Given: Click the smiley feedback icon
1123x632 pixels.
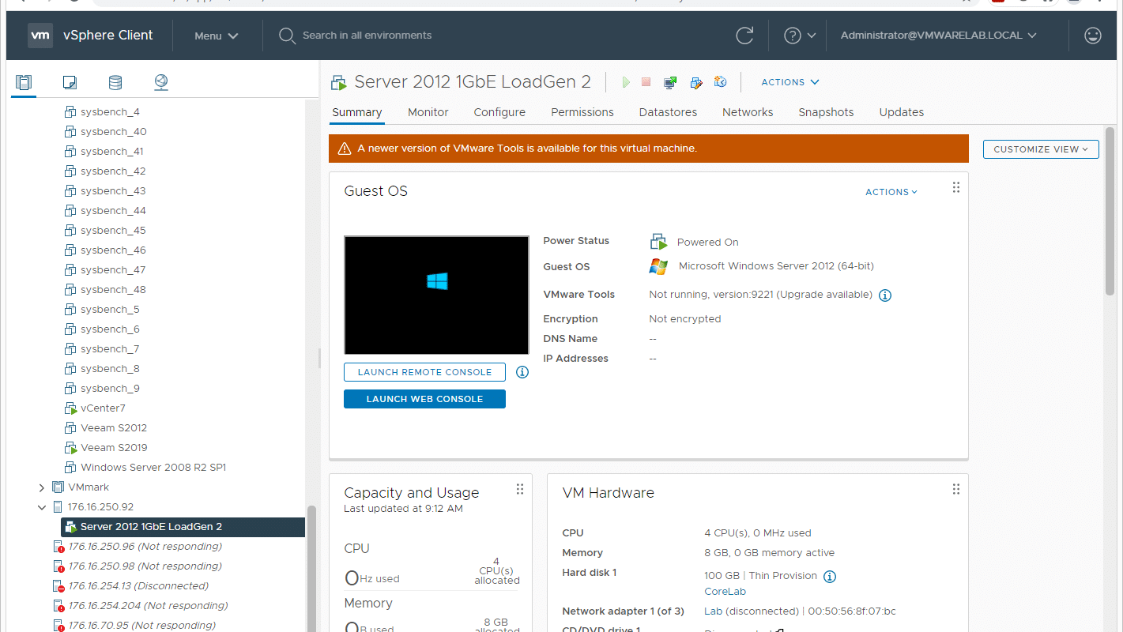Looking at the screenshot, I should (x=1093, y=36).
